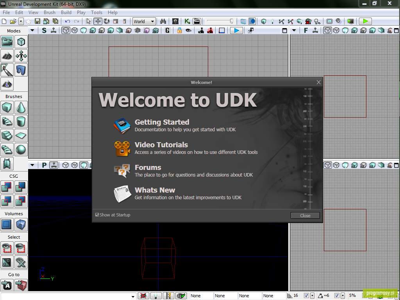Open the World coordinate system dropdown

(144, 21)
